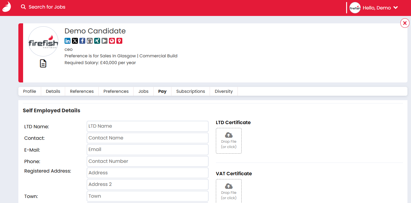Open the Diversity tab
411x203 pixels.
[x=224, y=91]
